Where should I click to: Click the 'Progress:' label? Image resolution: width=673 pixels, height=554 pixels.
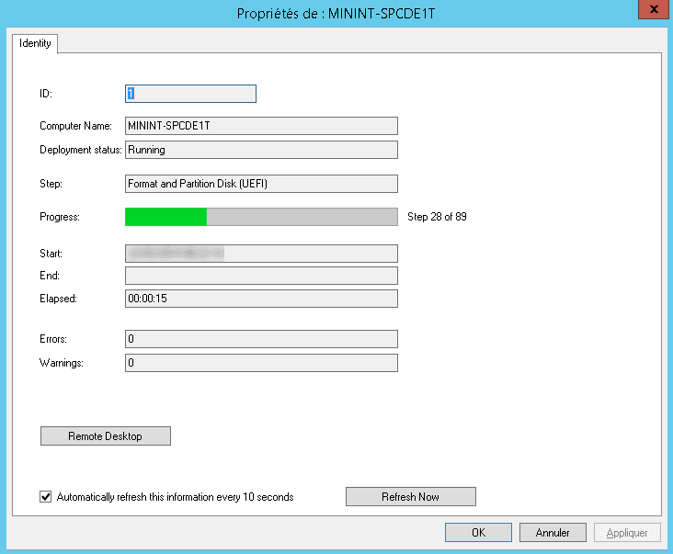[60, 217]
